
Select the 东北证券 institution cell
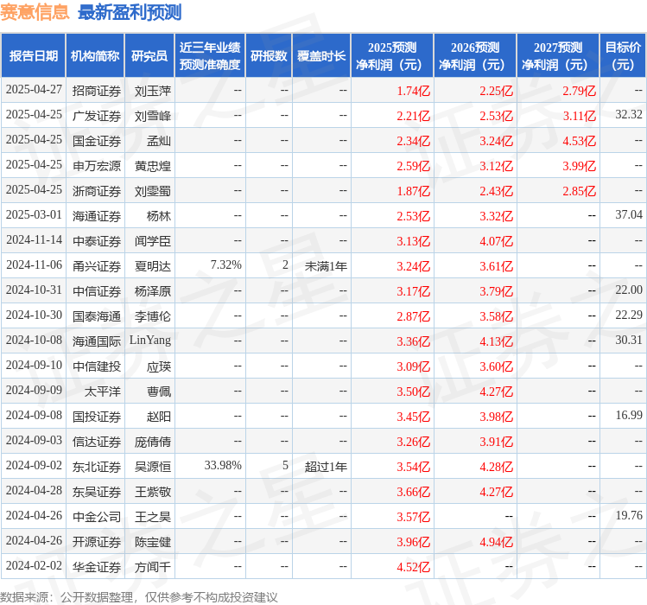pos(97,467)
